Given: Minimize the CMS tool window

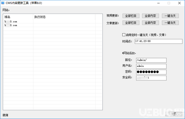Looking at the screenshot, I should 158,3.
